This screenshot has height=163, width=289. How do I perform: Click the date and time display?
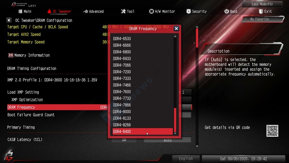point(243,158)
